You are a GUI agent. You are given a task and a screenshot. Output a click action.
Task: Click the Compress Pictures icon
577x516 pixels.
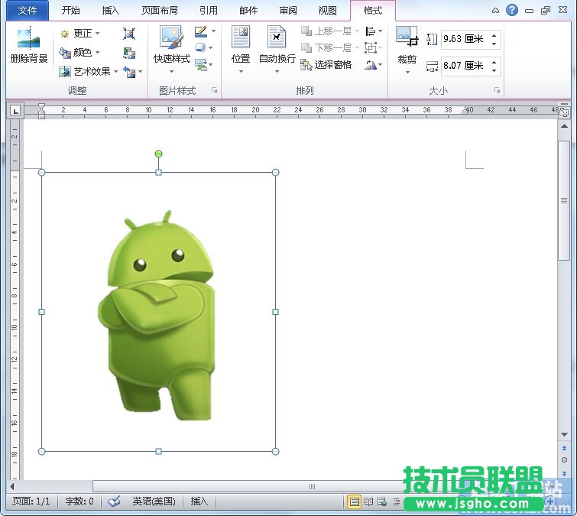[x=129, y=34]
